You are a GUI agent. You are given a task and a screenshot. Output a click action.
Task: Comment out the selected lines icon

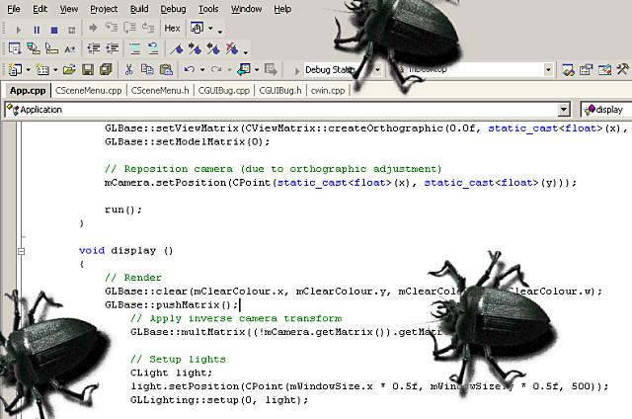(x=135, y=48)
